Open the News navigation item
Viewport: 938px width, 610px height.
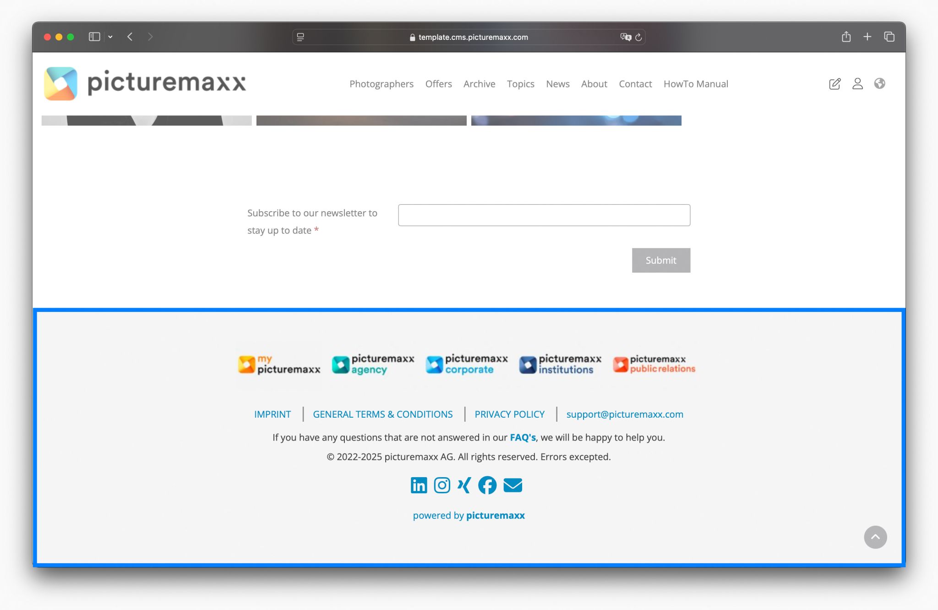pyautogui.click(x=557, y=84)
